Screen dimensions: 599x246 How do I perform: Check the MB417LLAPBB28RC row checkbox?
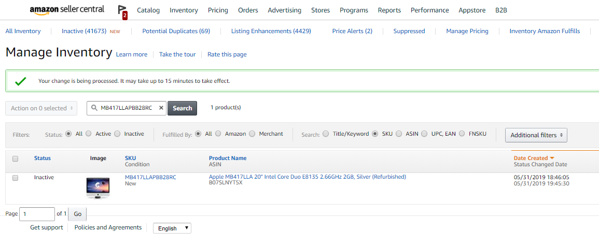(15, 178)
